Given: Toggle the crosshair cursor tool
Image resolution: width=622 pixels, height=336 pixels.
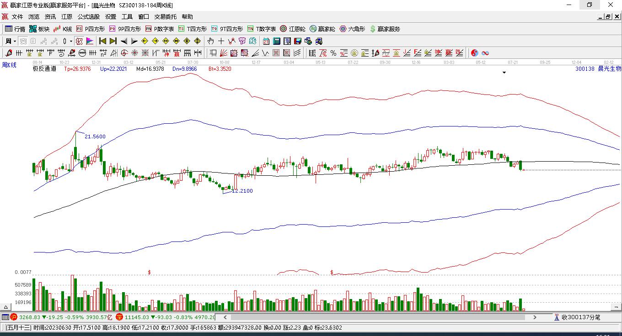Looking at the screenshot, I should (221, 41).
